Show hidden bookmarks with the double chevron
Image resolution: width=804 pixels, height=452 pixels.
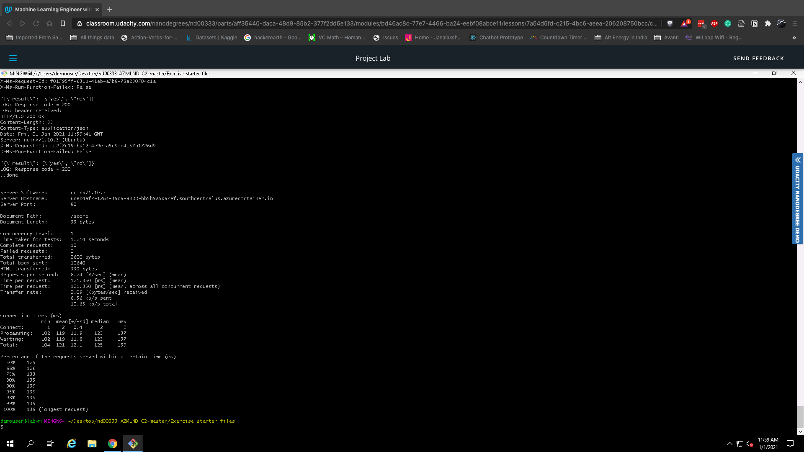[x=794, y=38]
